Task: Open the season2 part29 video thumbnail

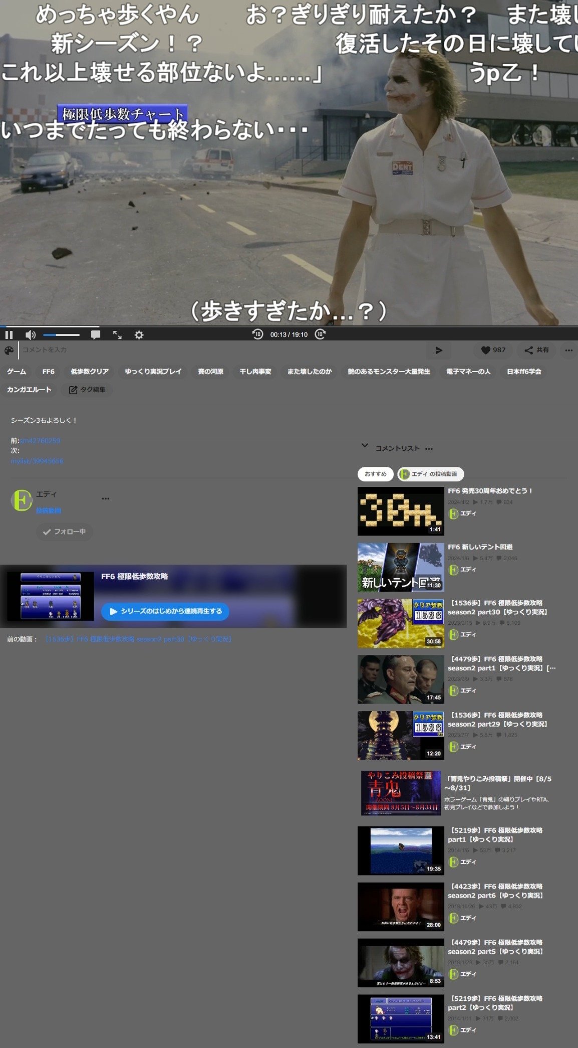Action: (401, 736)
